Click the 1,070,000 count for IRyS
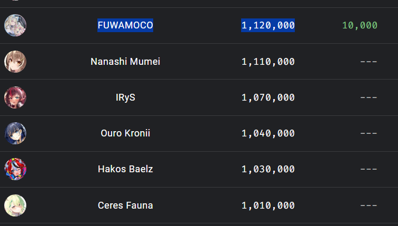Image resolution: width=398 pixels, height=226 pixels. 268,97
